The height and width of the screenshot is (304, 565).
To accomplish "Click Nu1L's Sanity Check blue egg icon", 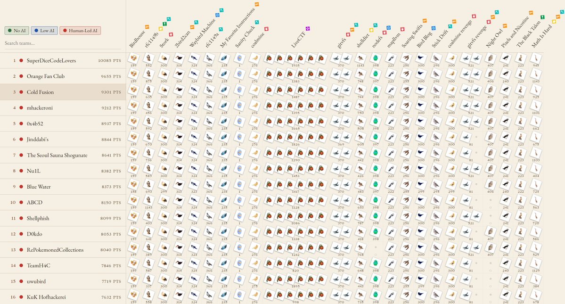I will click(x=240, y=169).
